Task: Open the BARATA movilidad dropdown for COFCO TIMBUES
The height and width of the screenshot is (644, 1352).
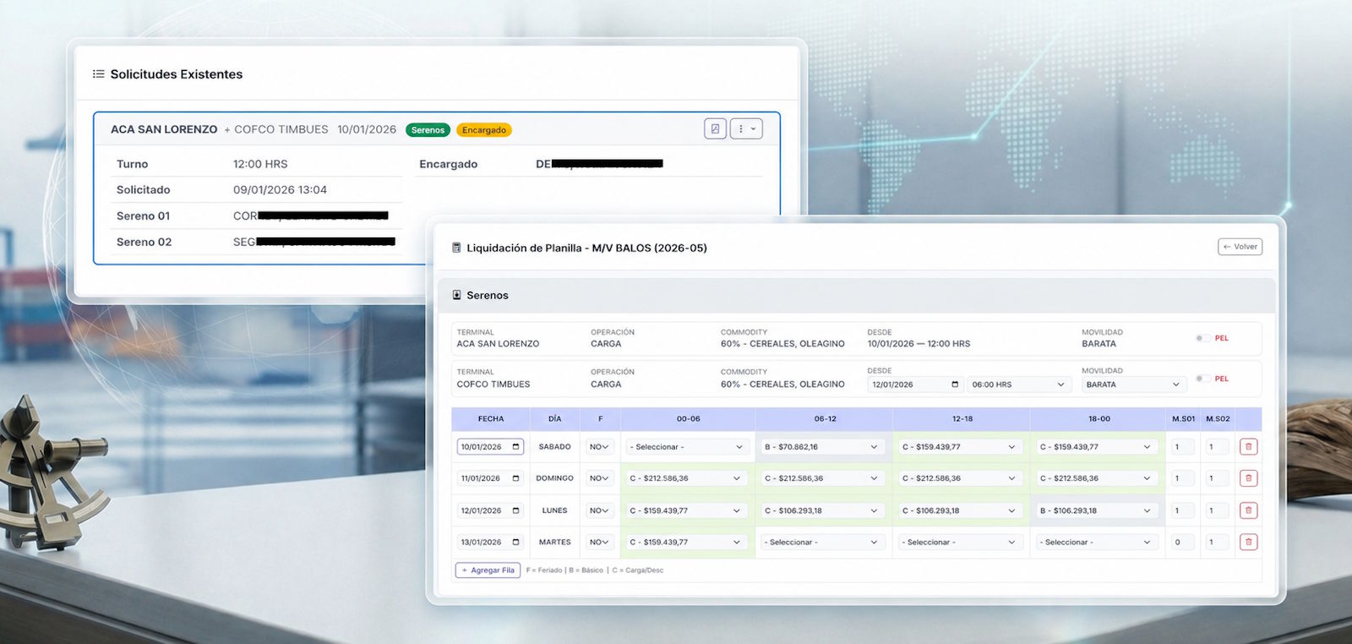Action: pos(1132,385)
